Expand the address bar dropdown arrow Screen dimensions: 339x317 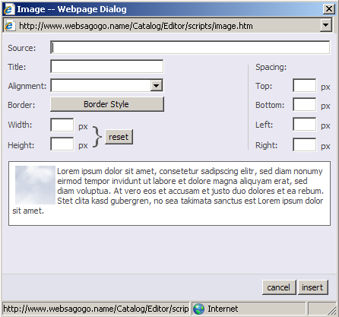[326, 25]
